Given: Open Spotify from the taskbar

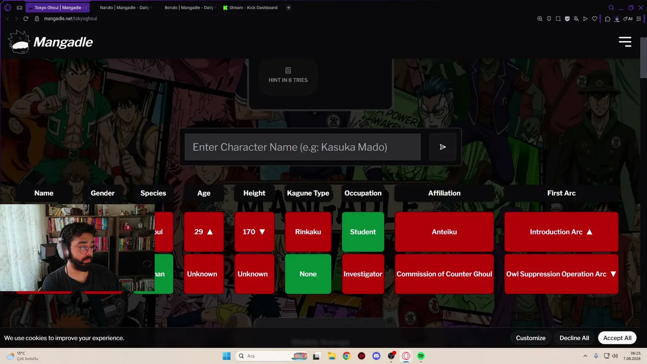Looking at the screenshot, I should click(x=421, y=356).
